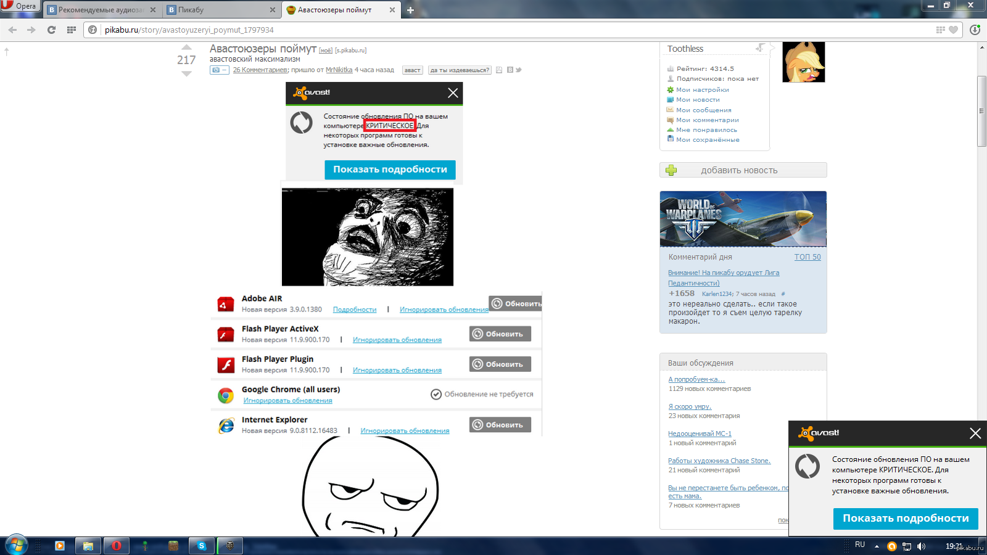The image size is (987, 555).
Task: Open a new tab with plus button
Action: click(410, 10)
